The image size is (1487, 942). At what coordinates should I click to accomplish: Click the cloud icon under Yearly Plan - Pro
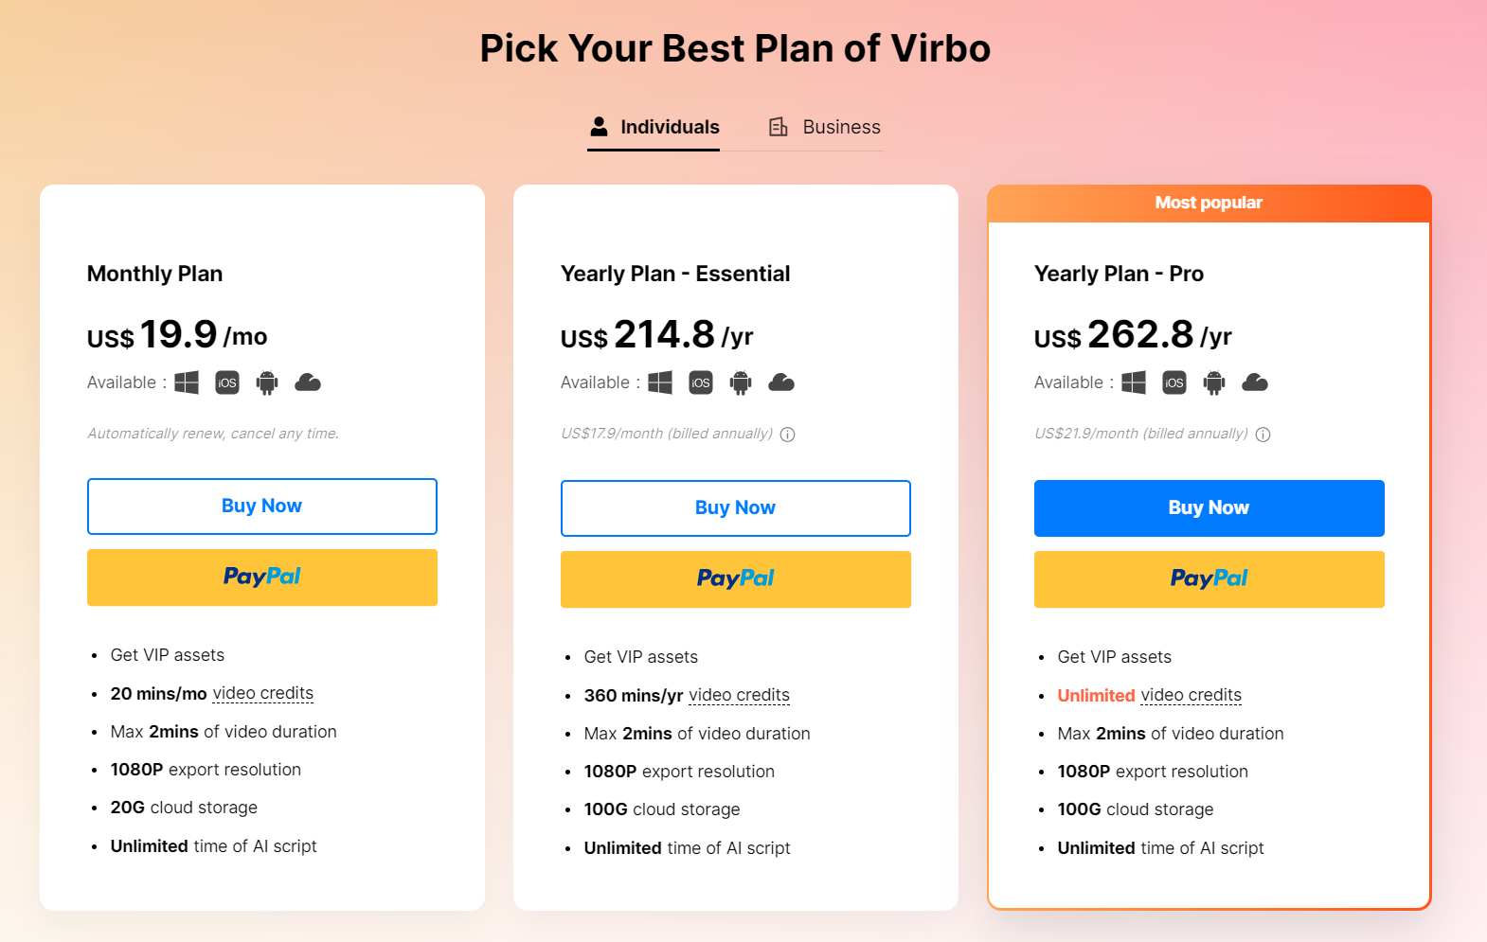[1255, 382]
